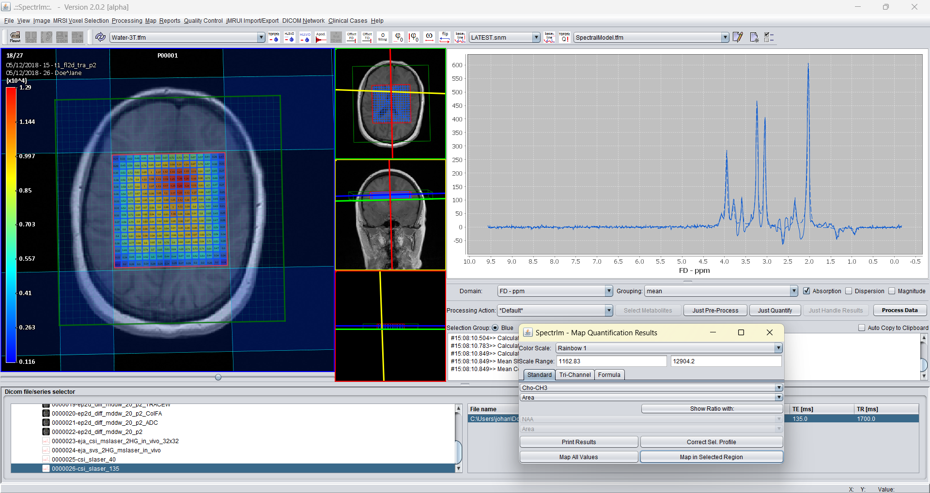Click the DICOM listener ear icon

click(x=46, y=37)
